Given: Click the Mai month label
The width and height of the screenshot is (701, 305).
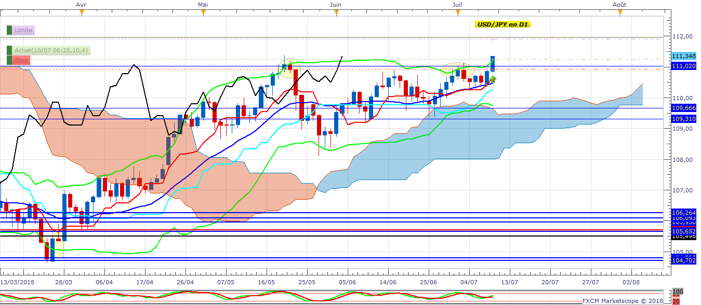Looking at the screenshot, I should pyautogui.click(x=203, y=4).
